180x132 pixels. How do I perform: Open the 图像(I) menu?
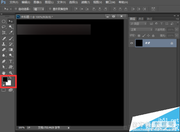37,2
